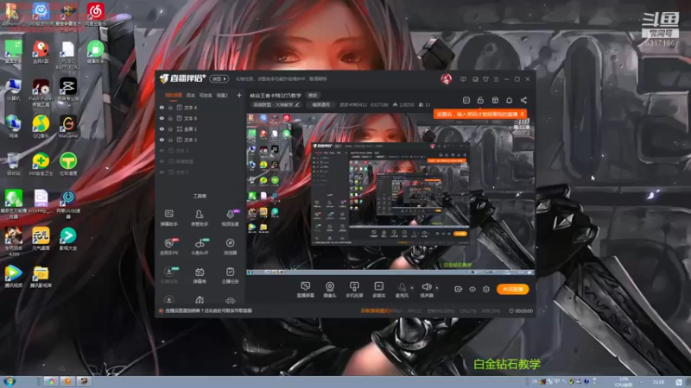Click the skin shirt icon in title bar

485,79
